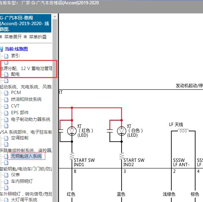203x202 pixels.
Task: Click 菜单展开 to expand menu
Action: (x=13, y=37)
